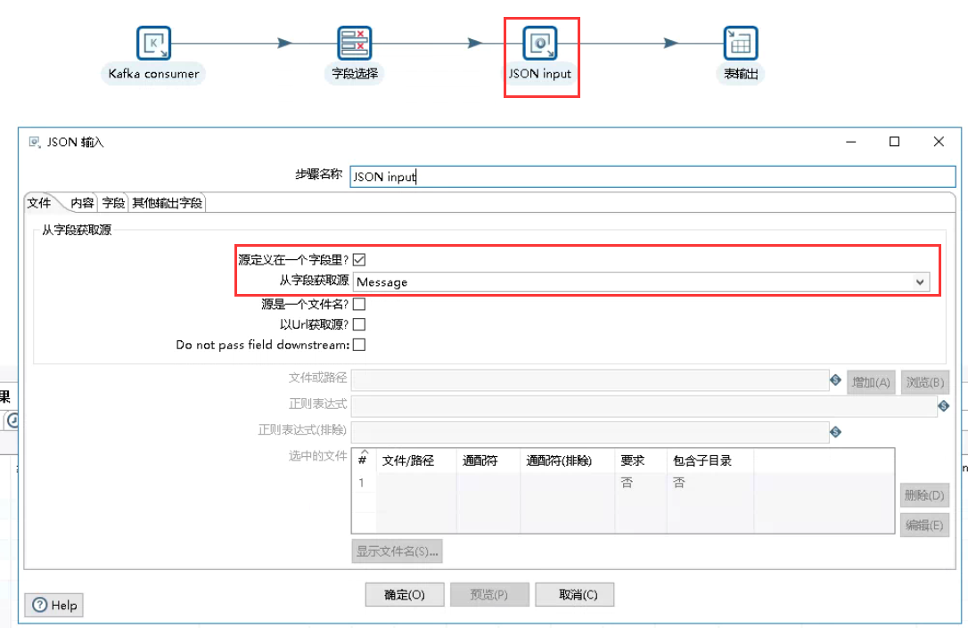Click the variable icon beside 正则表达式 field
The image size is (968, 628).
tap(944, 406)
